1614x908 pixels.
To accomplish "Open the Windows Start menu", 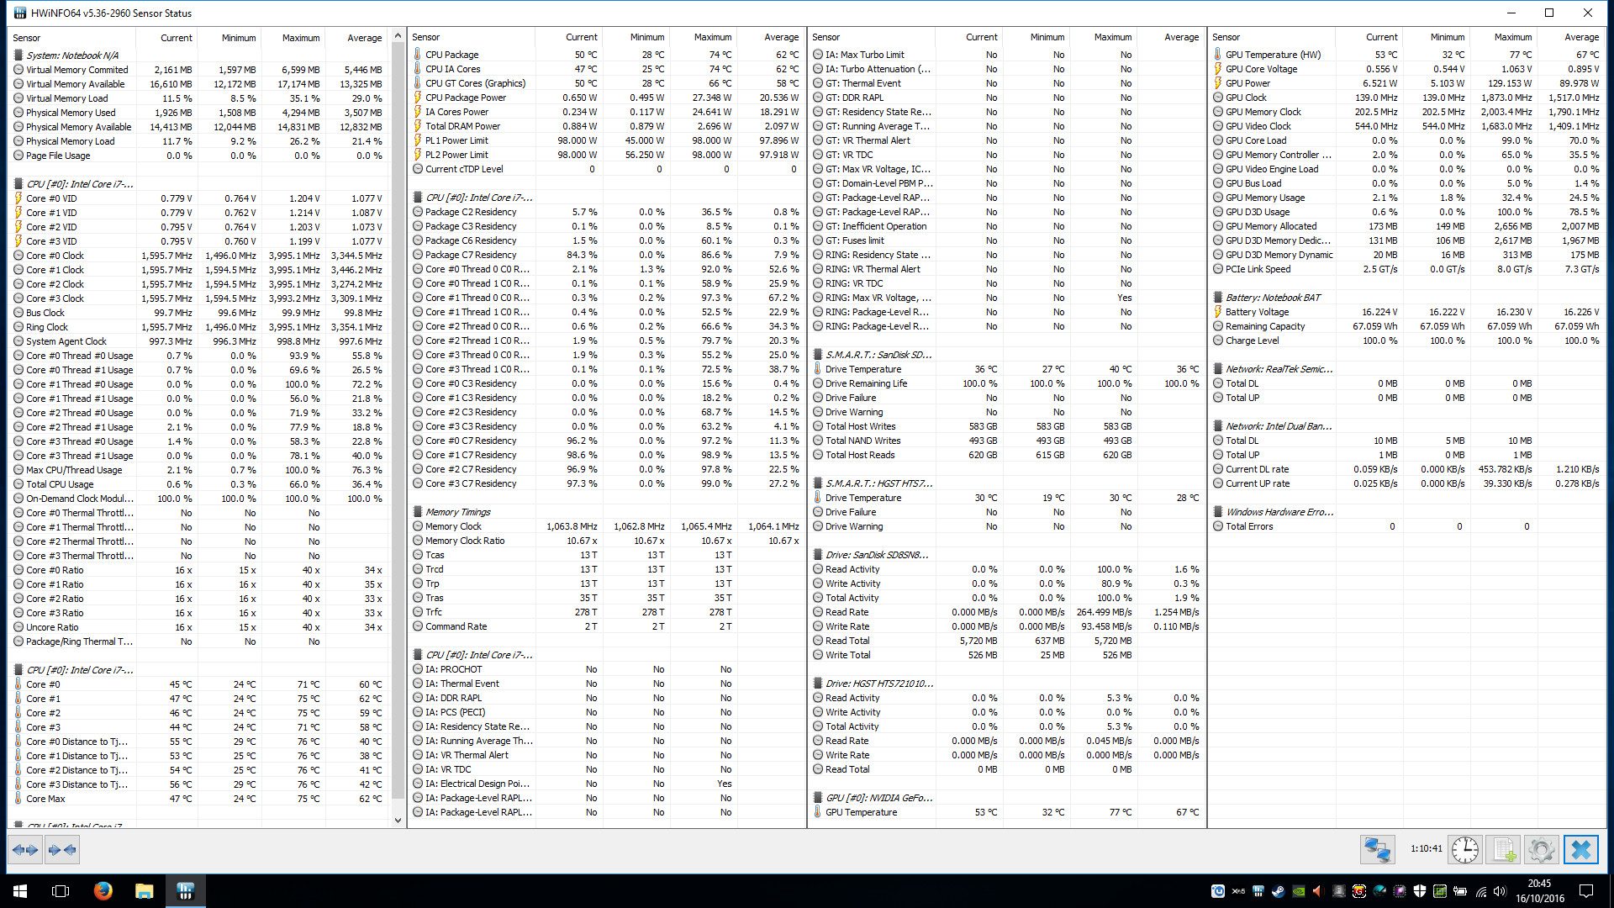I will pos(20,890).
